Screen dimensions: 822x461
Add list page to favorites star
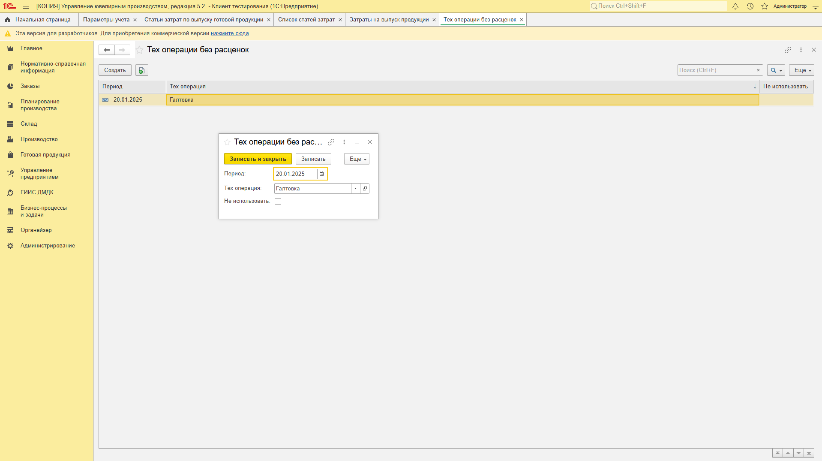[139, 50]
